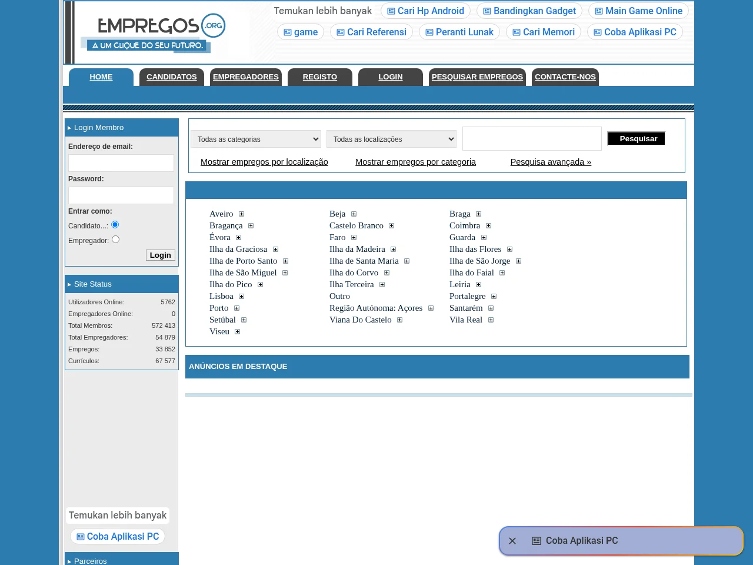
Task: Click the Bandingkan Gadget ad link
Action: pyautogui.click(x=529, y=11)
